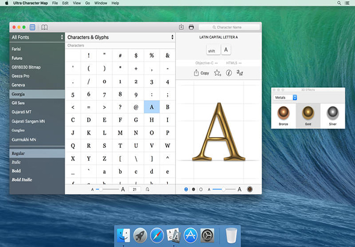The image size is (355, 247).
Task: Select the percent sign cell
Action: pyautogui.click(x=152, y=55)
